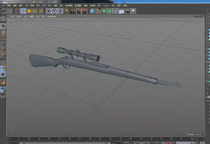Open the 窗口 (Window) menu

[x=119, y=5]
